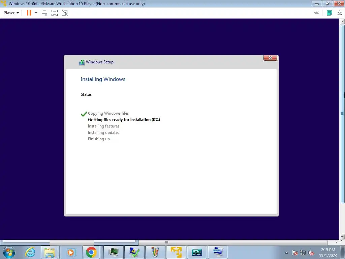Viewport: 345px width, 259px height.
Task: Click 'Copying Windows files' step
Action: click(108, 113)
